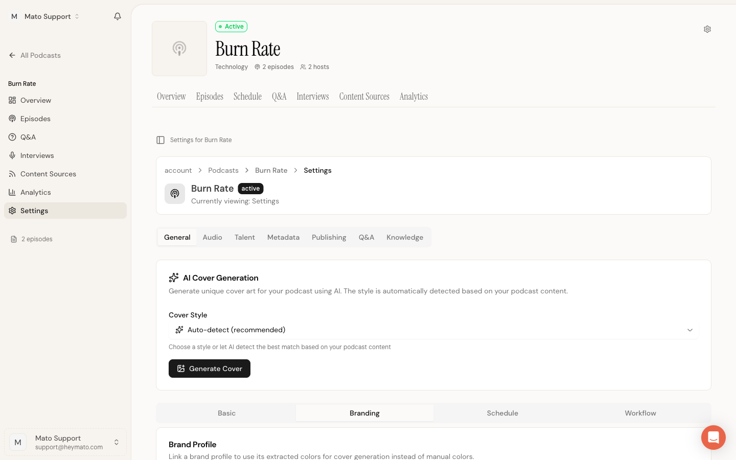Open the notifications bell

point(118,16)
